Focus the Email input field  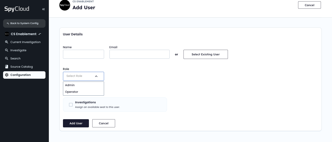coord(140,54)
